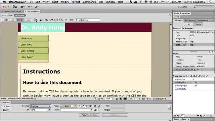Open the Layout dropdown icon beside Dw
The image size is (215, 121).
(23, 7)
